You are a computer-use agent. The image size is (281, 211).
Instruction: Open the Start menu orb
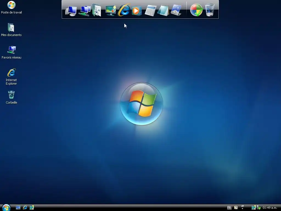tap(6, 208)
